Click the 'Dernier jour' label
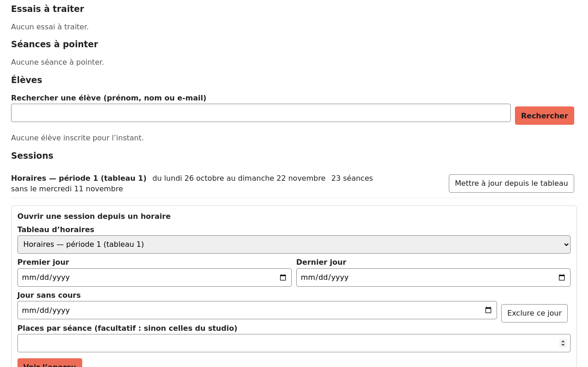Viewport: 588px width, 367px height. (x=321, y=262)
